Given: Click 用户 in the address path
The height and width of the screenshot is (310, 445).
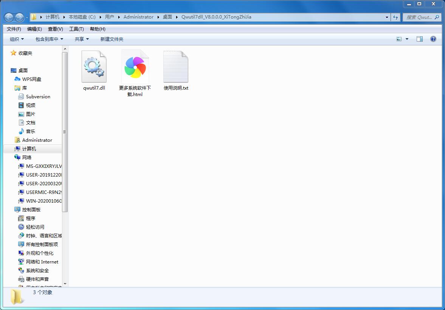Looking at the screenshot, I should click(109, 17).
